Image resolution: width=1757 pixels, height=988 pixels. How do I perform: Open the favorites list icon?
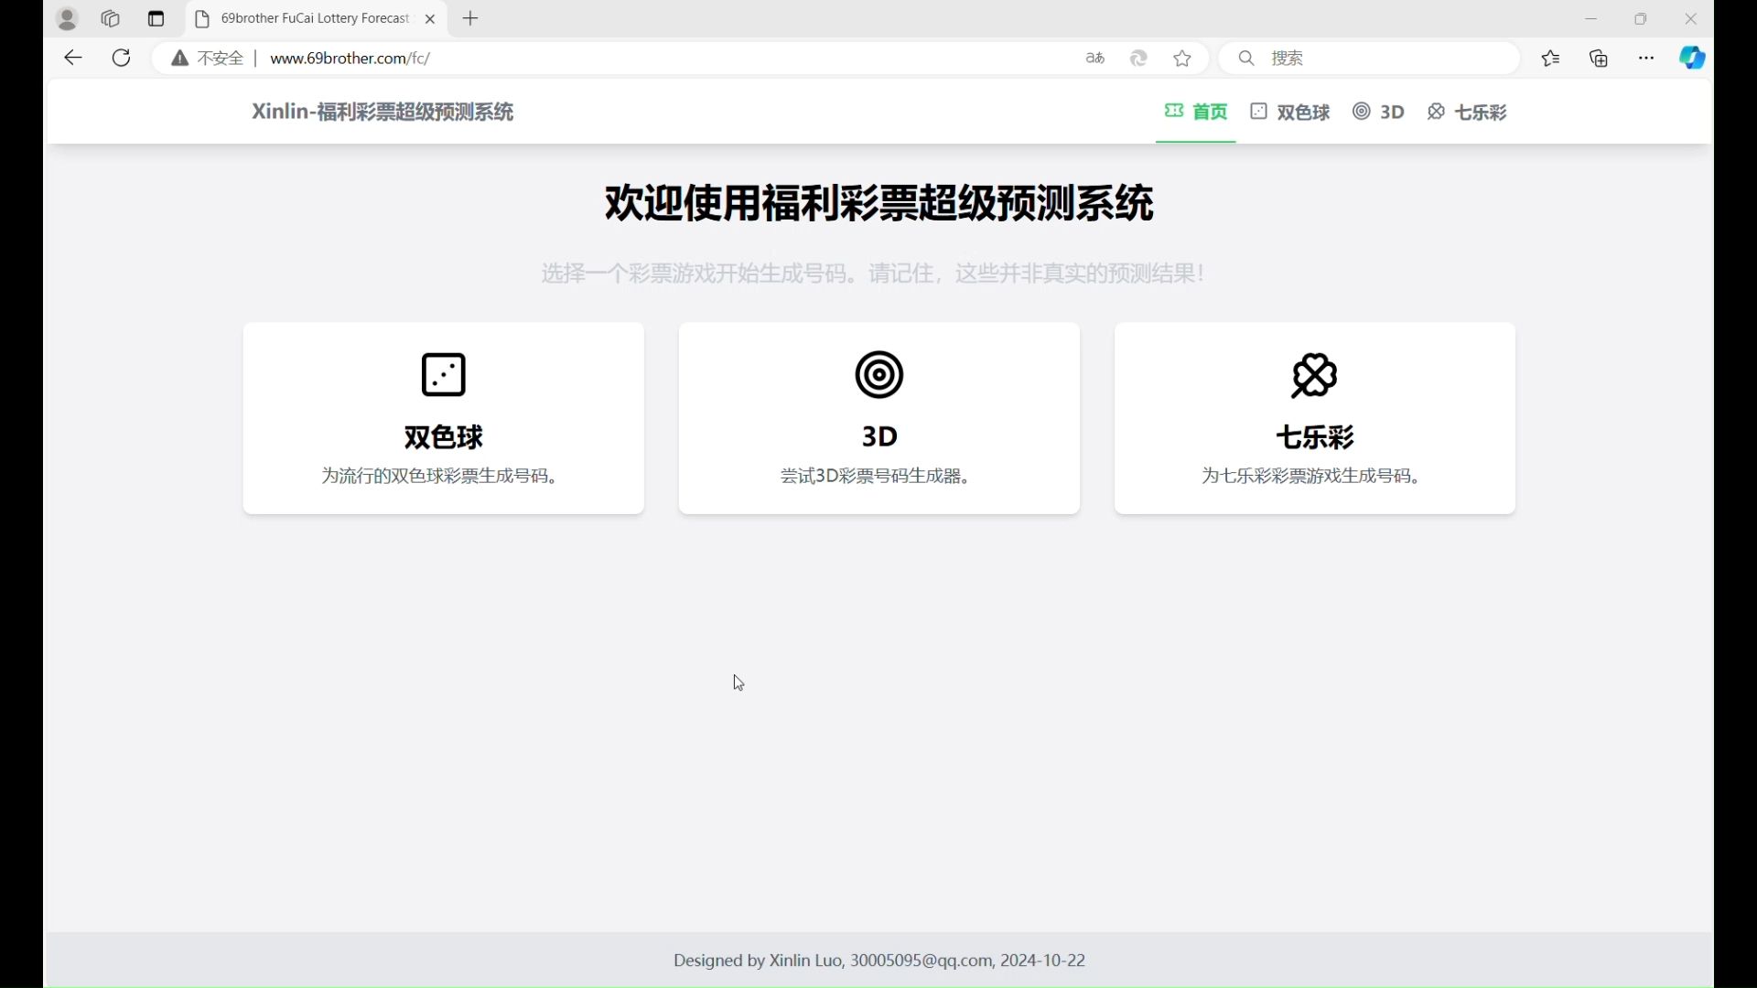click(1550, 59)
